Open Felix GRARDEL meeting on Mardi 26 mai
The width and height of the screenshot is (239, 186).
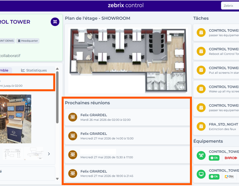tap(127, 117)
